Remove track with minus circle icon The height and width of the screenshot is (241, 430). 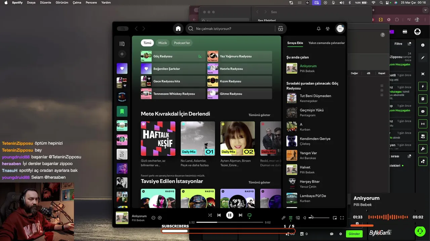(153, 218)
